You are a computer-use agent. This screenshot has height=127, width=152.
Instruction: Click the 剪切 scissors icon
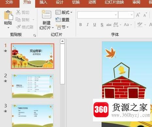click(x=18, y=12)
